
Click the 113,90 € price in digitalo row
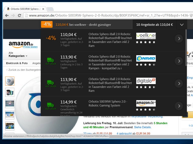68,80
